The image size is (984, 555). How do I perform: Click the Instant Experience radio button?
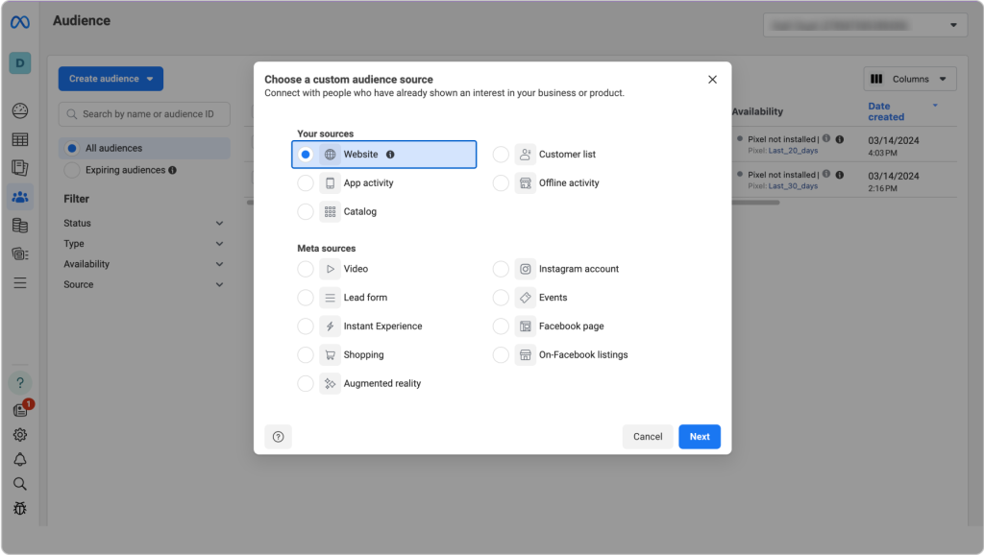306,326
